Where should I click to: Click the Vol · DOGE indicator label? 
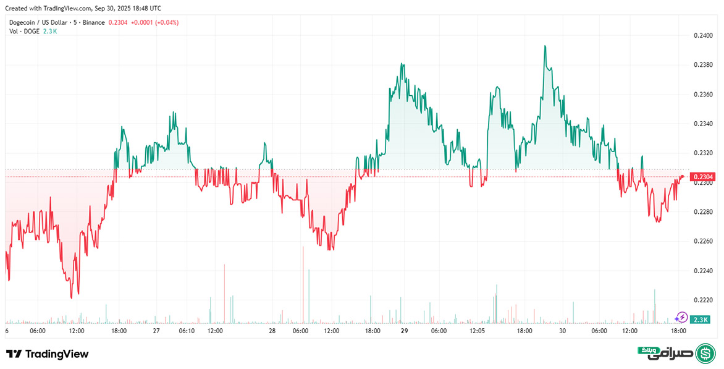pos(24,31)
